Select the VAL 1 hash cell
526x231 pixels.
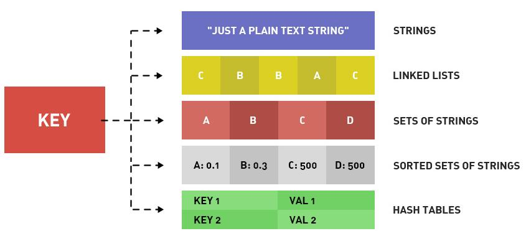(326, 200)
